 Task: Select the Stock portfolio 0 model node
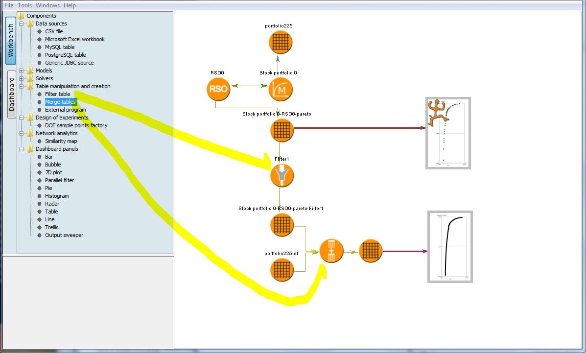pos(281,89)
